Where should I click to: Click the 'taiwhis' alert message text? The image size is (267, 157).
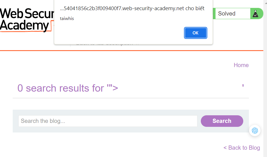[x=67, y=19]
